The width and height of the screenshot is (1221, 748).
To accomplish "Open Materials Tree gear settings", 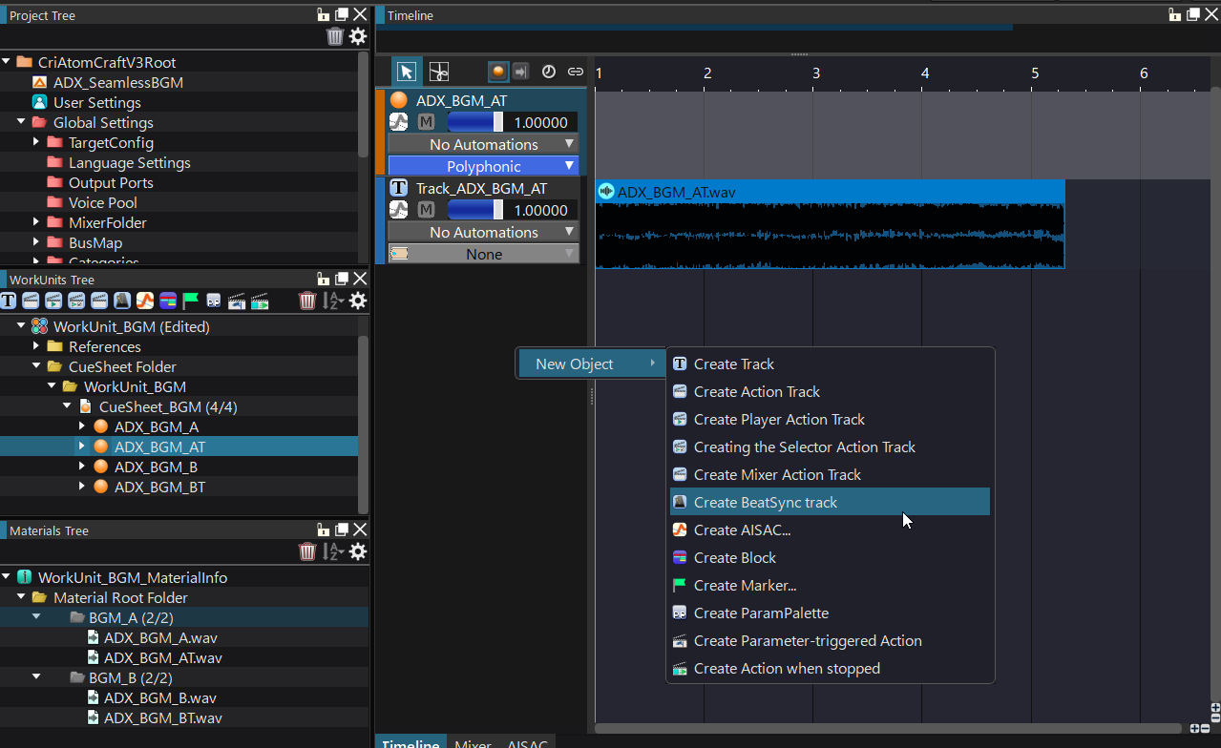I will click(358, 551).
